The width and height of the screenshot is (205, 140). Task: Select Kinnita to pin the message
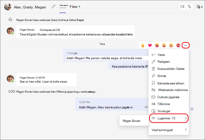coord(169,76)
